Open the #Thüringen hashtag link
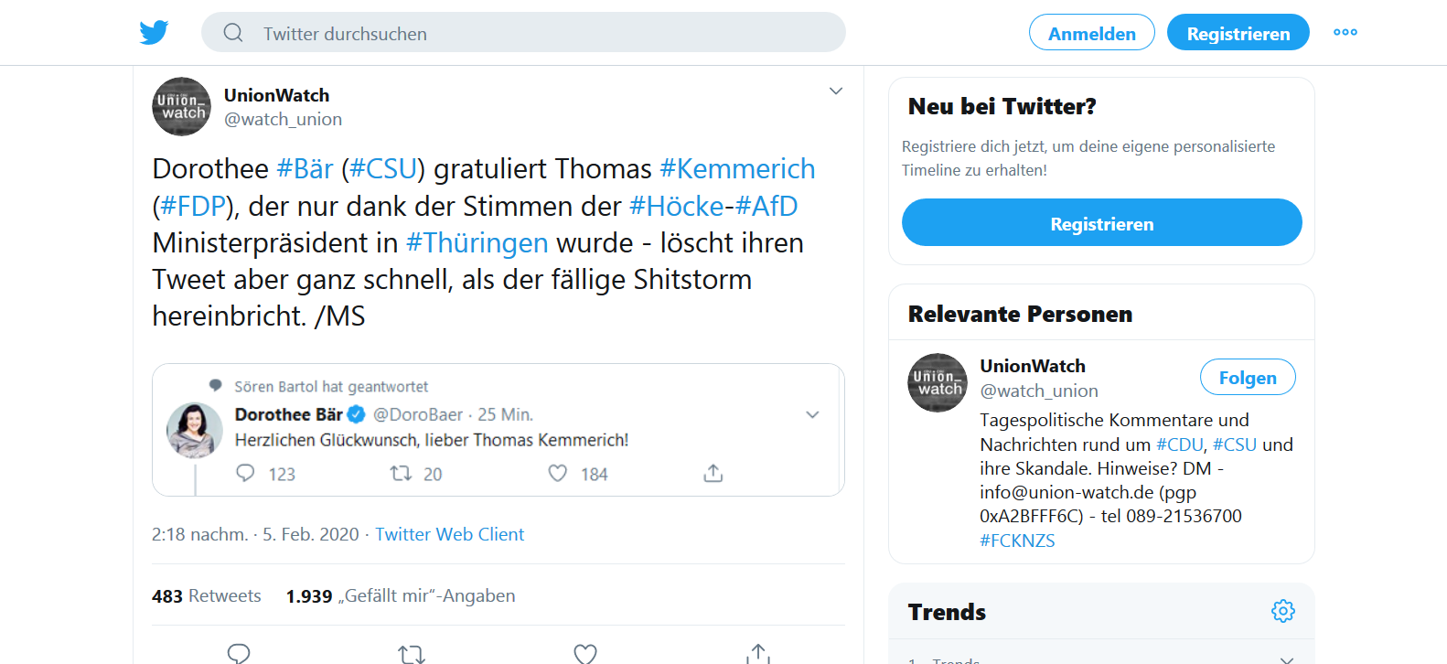This screenshot has height=664, width=1447. coord(477,243)
